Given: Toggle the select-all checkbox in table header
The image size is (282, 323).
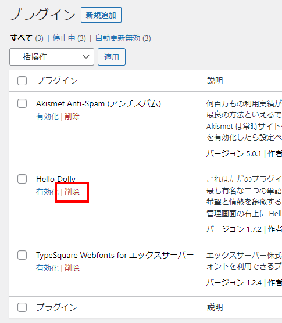Looking at the screenshot, I should (22, 81).
